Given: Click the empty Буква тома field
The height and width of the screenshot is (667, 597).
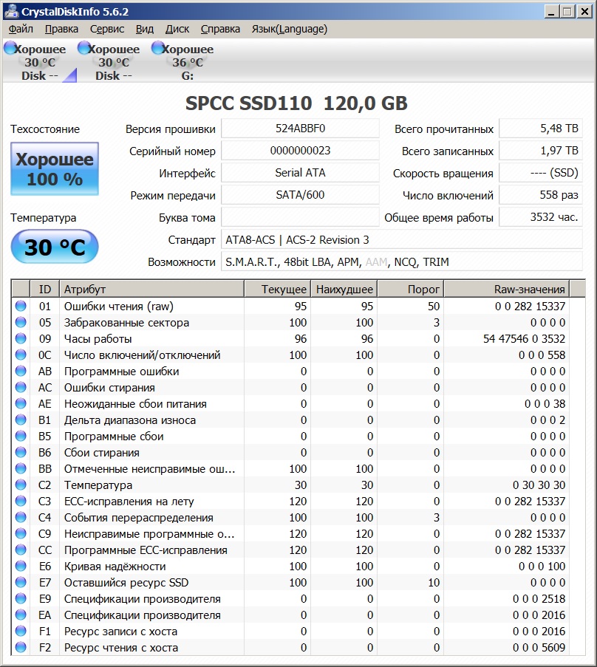Looking at the screenshot, I should click(300, 217).
